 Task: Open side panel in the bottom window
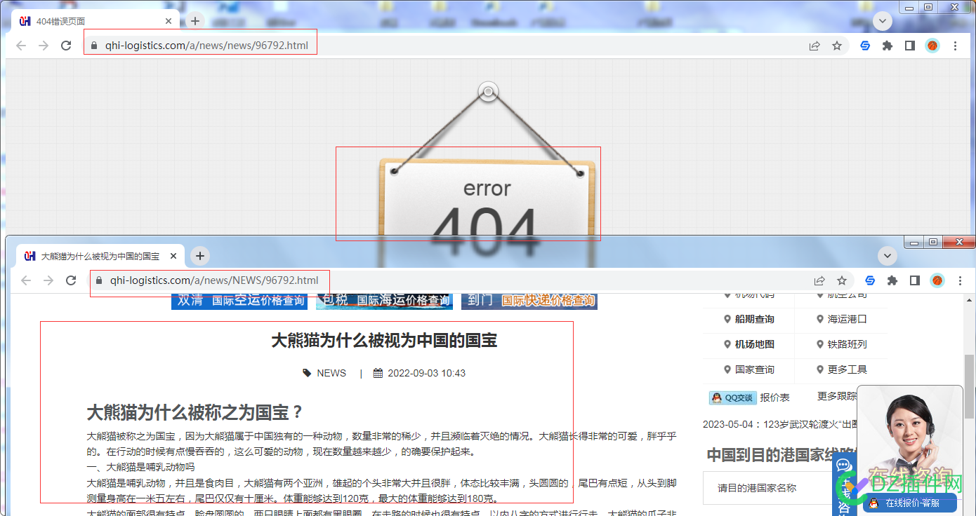915,280
